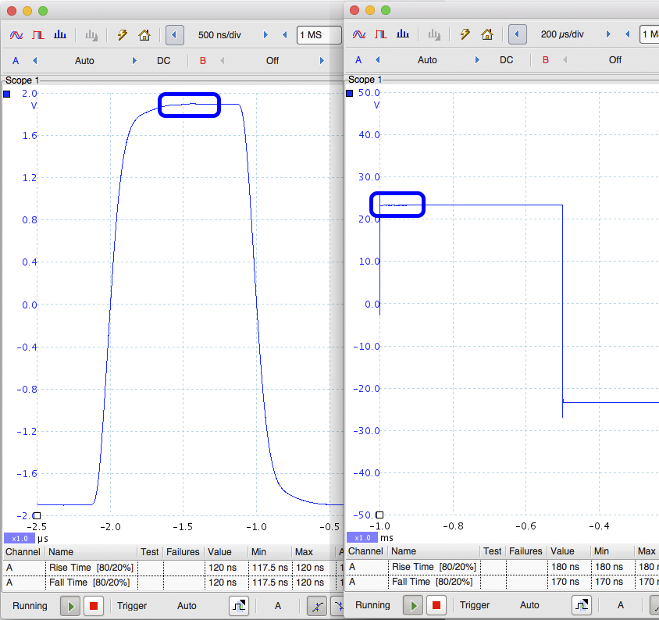The height and width of the screenshot is (620, 659).
Task: Stop capture with red button, right window
Action: click(x=436, y=605)
